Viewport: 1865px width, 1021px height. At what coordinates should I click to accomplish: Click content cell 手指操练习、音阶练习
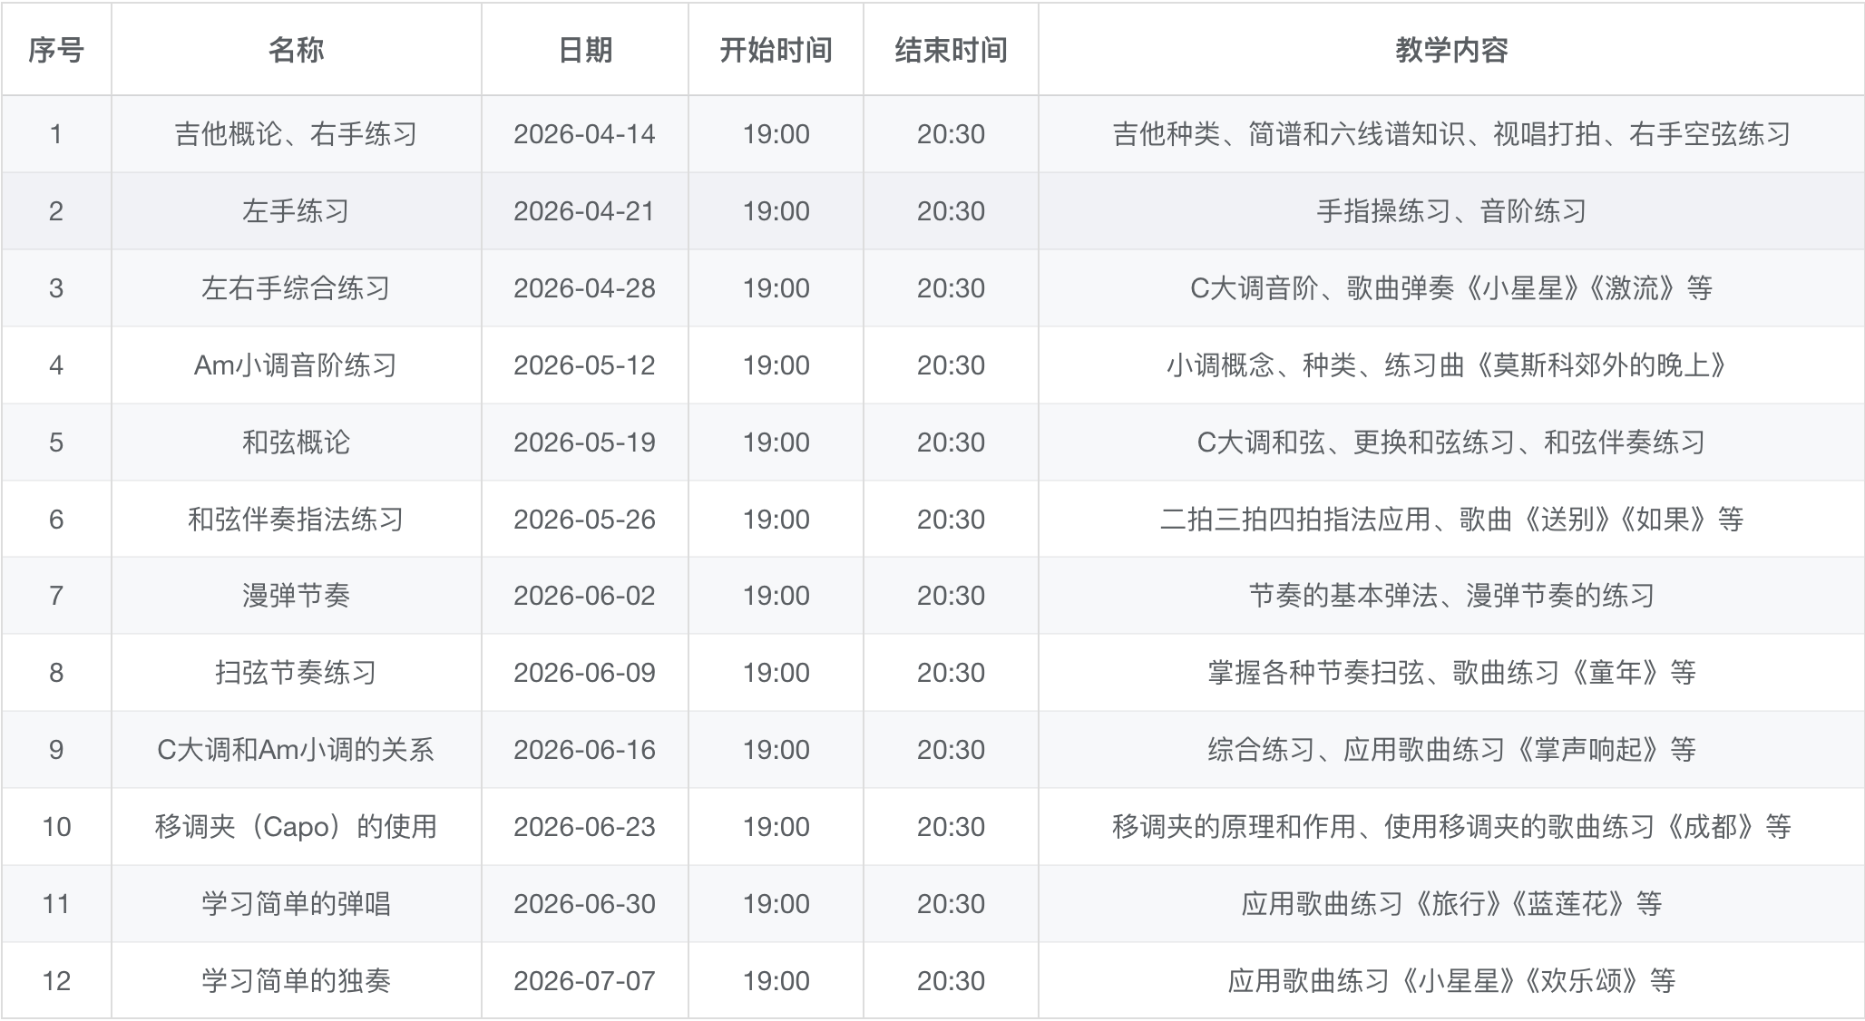pos(1451,211)
